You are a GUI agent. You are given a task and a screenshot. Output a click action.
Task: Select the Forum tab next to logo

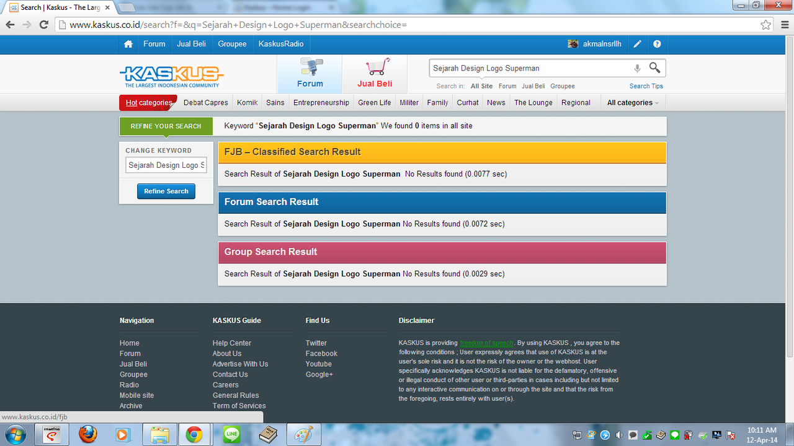310,74
